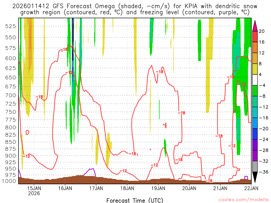This screenshot has width=271, height=203.
Task: Click the red 16 to 20 colorbar swatch
Action: (x=255, y=36)
